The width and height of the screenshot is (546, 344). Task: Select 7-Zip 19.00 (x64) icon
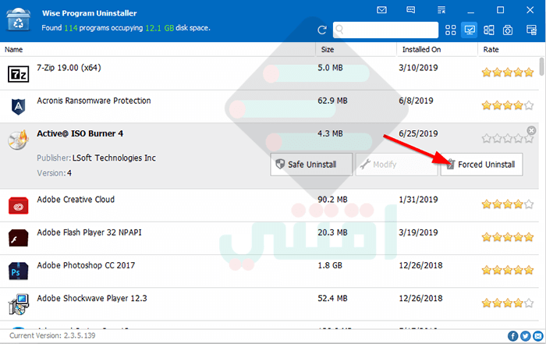(18, 74)
